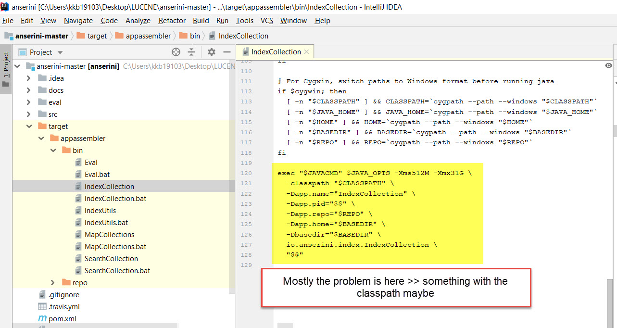Viewport: 617px width, 328px height.
Task: Expand the src folder
Action: [x=29, y=114]
